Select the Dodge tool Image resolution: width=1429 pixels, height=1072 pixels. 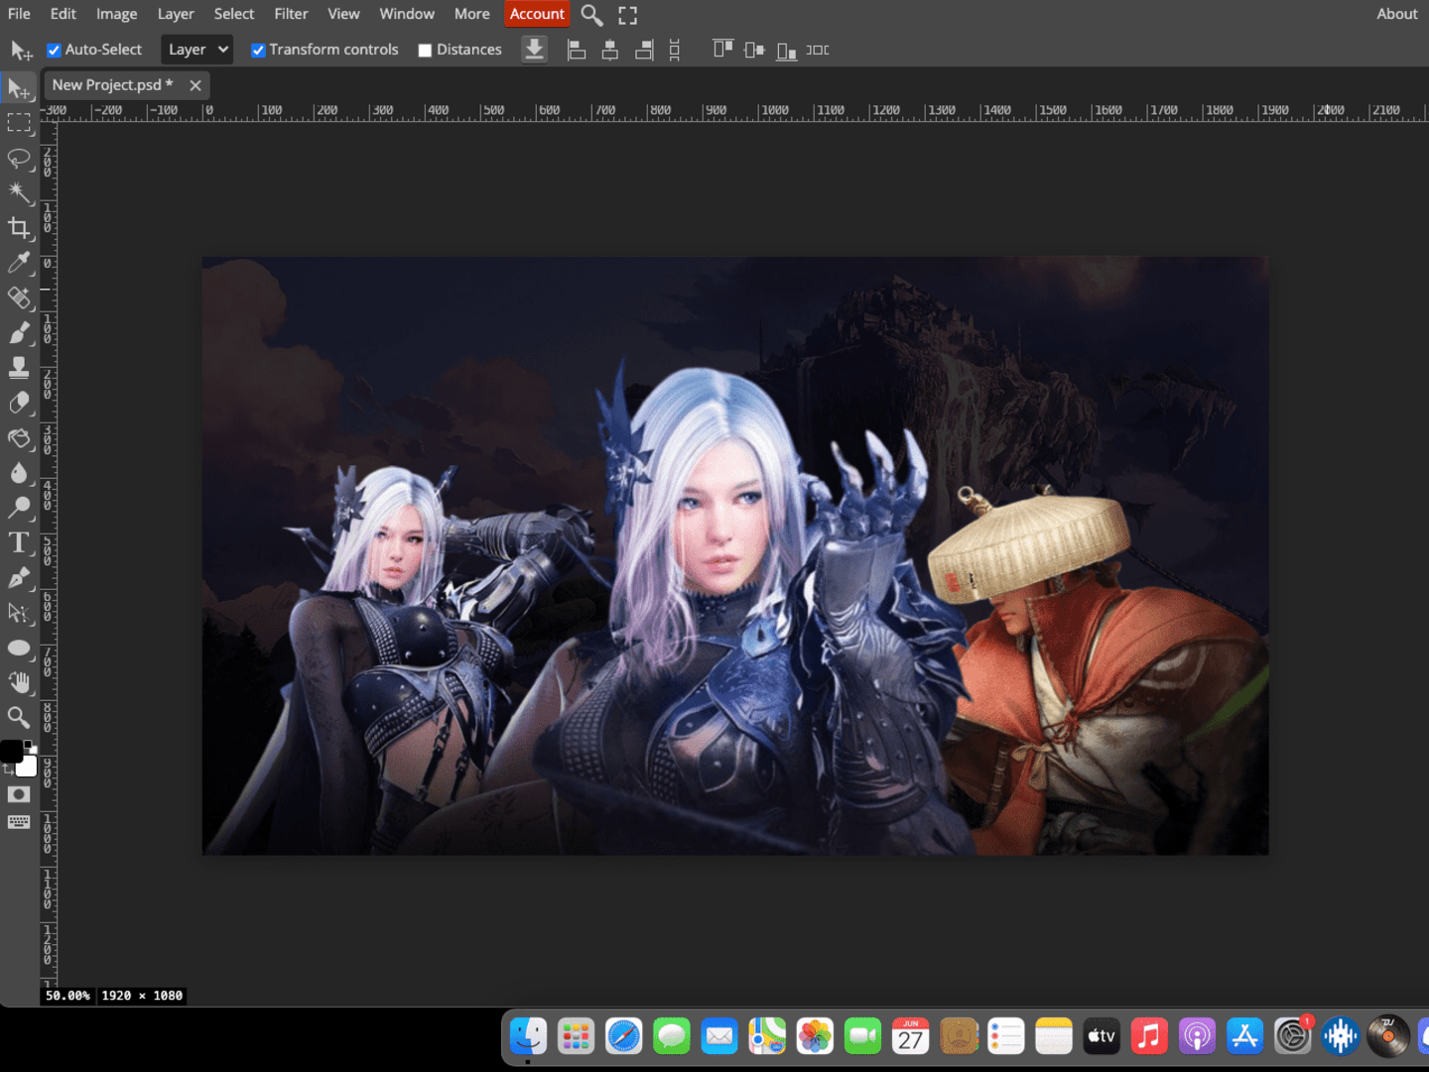coord(19,508)
